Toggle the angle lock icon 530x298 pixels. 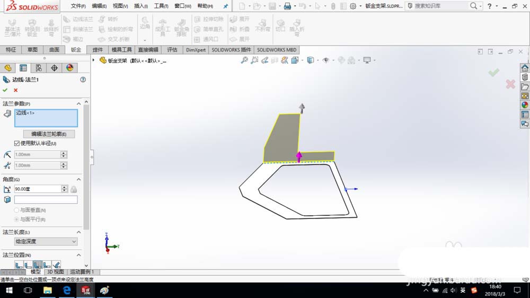coord(74,189)
